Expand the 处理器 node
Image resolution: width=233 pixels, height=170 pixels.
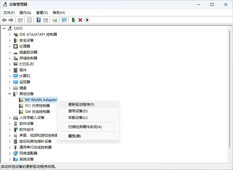[x=10, y=46]
